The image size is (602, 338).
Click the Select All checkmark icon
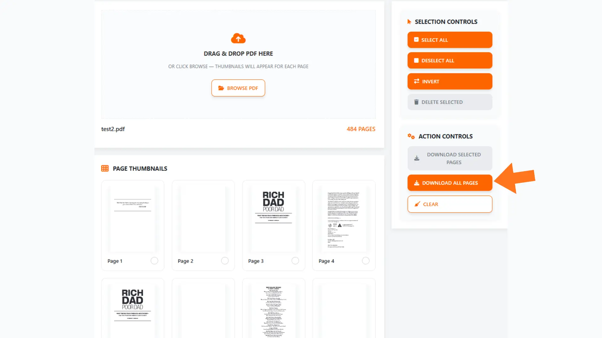[416, 40]
